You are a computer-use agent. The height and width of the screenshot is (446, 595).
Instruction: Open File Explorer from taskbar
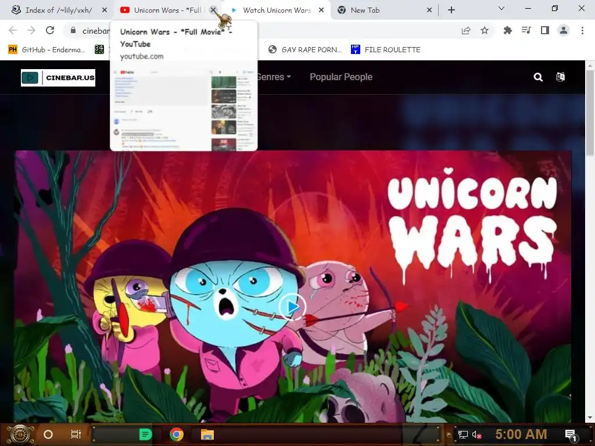coord(207,434)
